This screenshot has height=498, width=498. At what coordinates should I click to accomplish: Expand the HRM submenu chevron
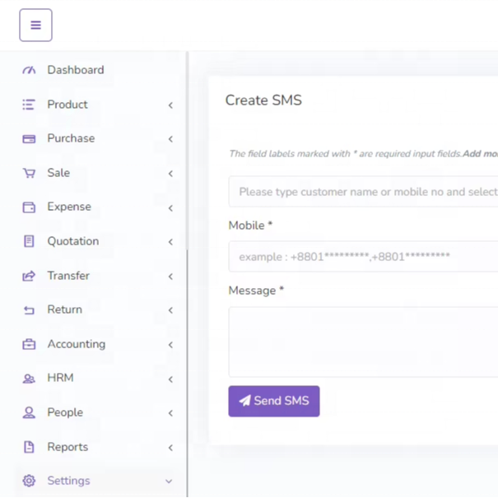coord(170,379)
